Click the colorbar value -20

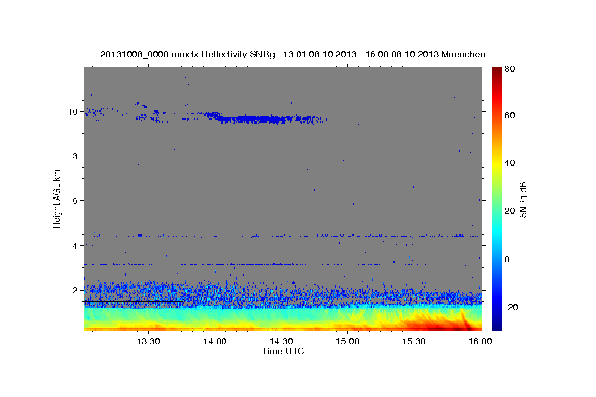pyautogui.click(x=510, y=307)
